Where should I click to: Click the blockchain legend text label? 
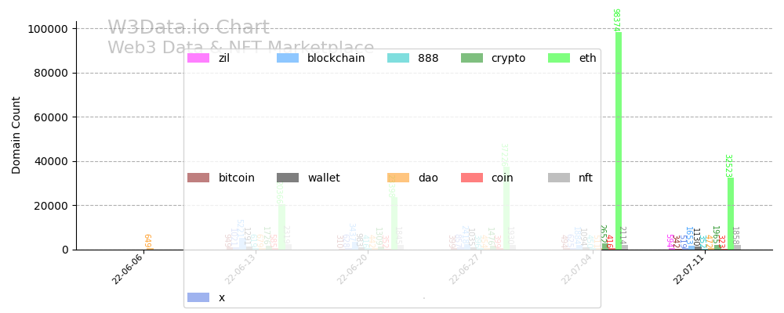(336, 58)
